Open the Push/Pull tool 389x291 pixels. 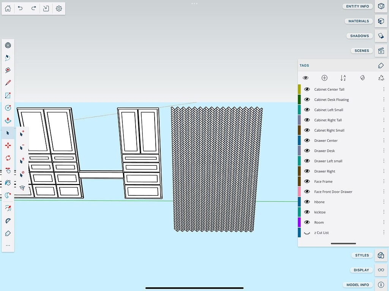click(x=8, y=121)
